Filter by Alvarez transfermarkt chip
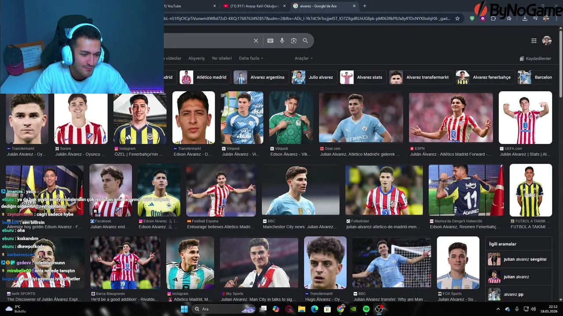The height and width of the screenshot is (316, 563). click(x=421, y=77)
